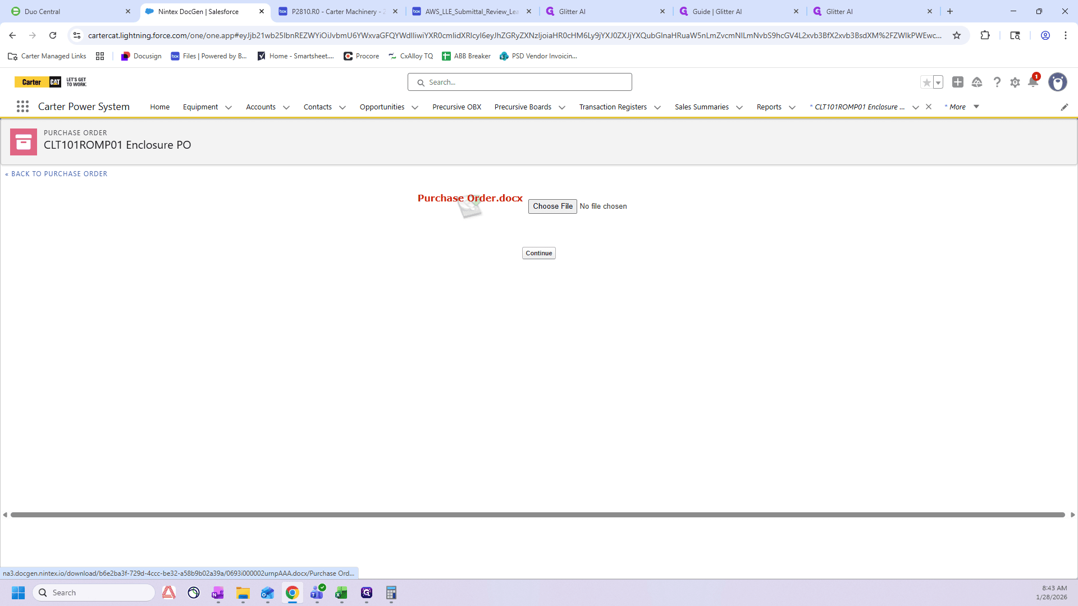
Task: Open the Sales Summaries tab
Action: 701,107
